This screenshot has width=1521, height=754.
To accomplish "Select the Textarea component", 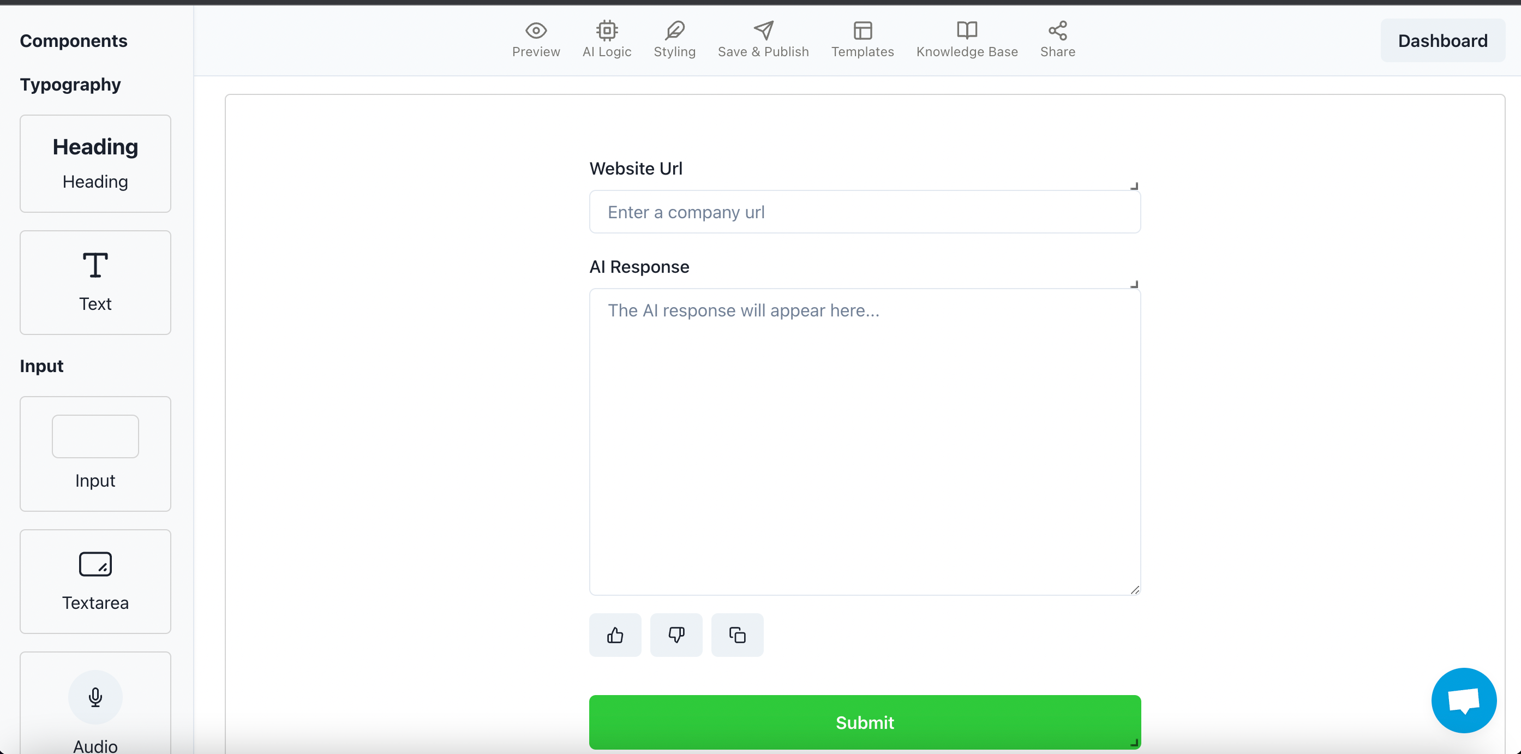I will click(94, 582).
